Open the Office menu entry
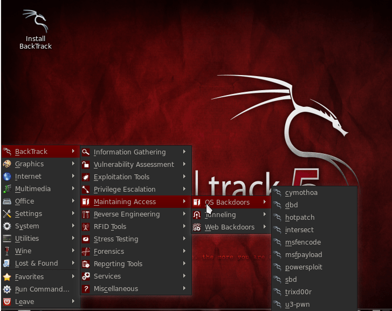The height and width of the screenshot is (311, 392). (41, 201)
